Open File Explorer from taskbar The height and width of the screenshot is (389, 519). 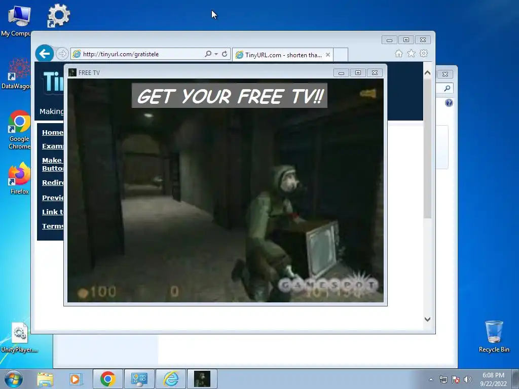tap(45, 379)
